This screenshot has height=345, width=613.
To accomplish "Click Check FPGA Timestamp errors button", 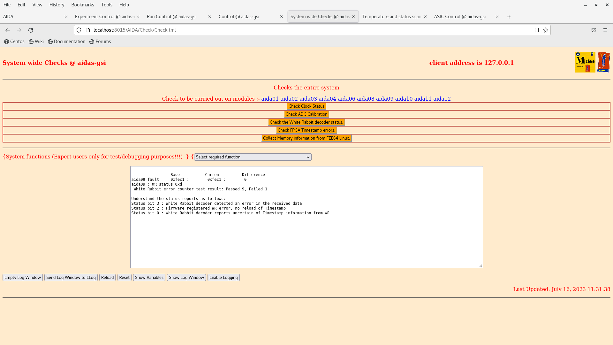I will tap(306, 130).
